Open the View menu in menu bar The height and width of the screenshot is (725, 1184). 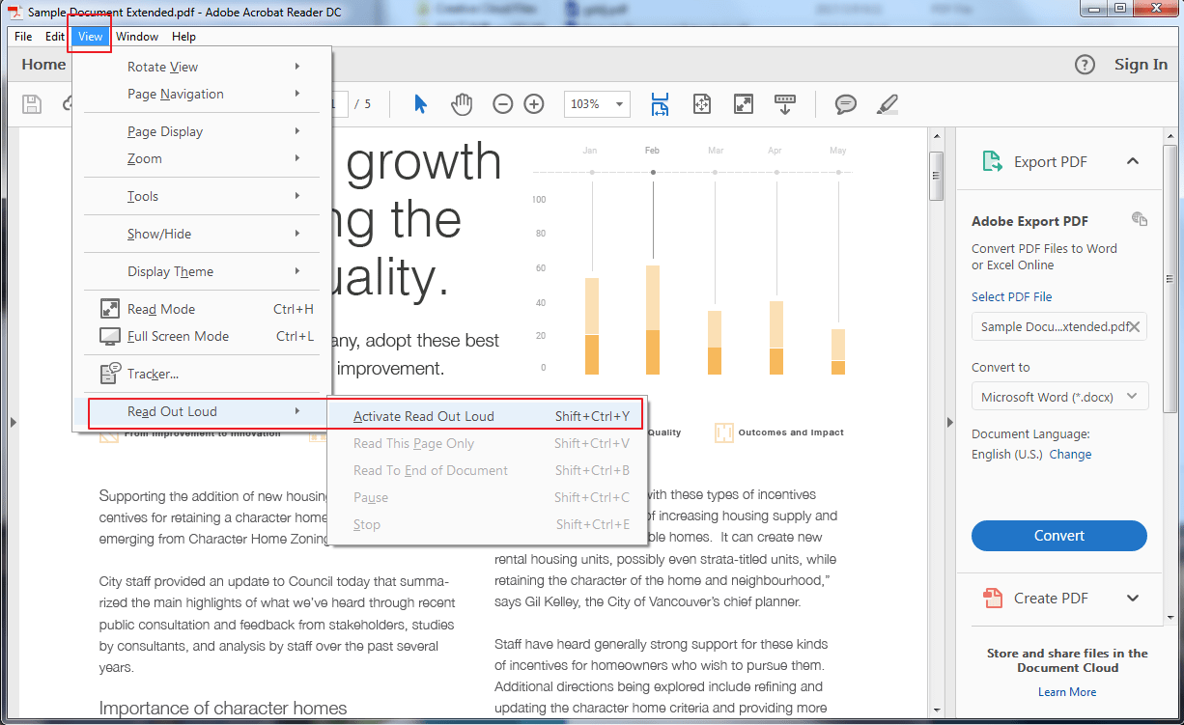[x=90, y=37]
